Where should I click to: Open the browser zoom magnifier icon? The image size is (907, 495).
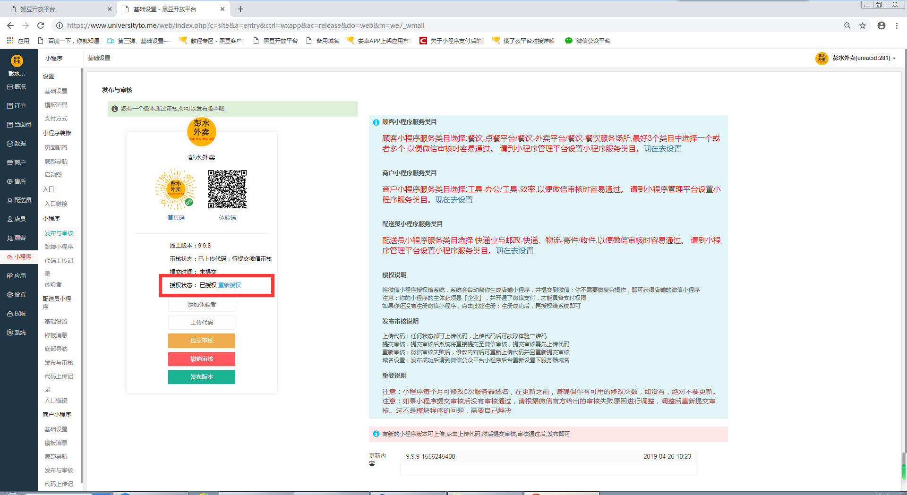click(847, 26)
